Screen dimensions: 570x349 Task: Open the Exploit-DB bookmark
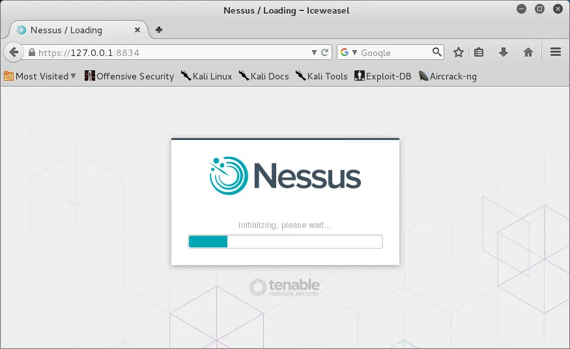(383, 76)
